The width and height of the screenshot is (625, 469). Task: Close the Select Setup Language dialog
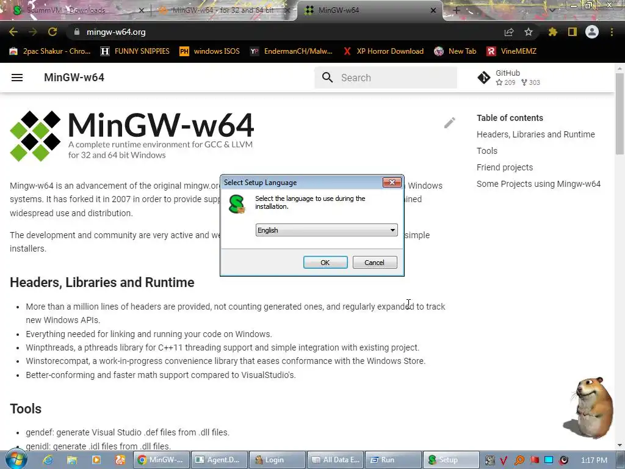pos(392,182)
